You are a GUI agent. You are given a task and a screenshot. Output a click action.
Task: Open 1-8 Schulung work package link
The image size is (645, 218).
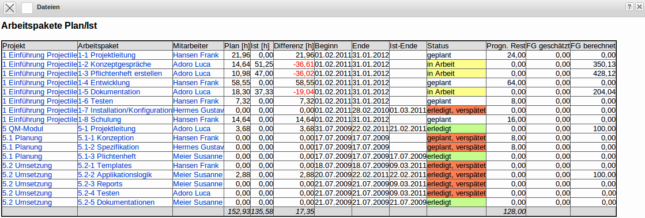[x=100, y=120]
